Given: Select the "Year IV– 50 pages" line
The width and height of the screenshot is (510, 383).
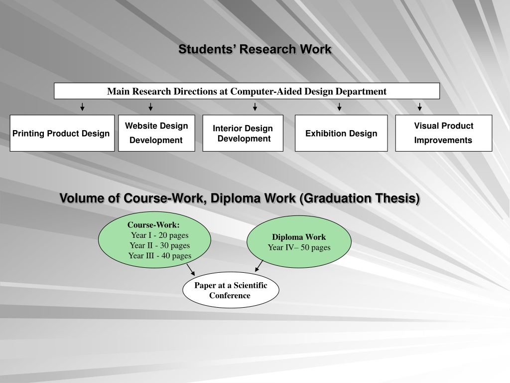Looking at the screenshot, I should (299, 247).
